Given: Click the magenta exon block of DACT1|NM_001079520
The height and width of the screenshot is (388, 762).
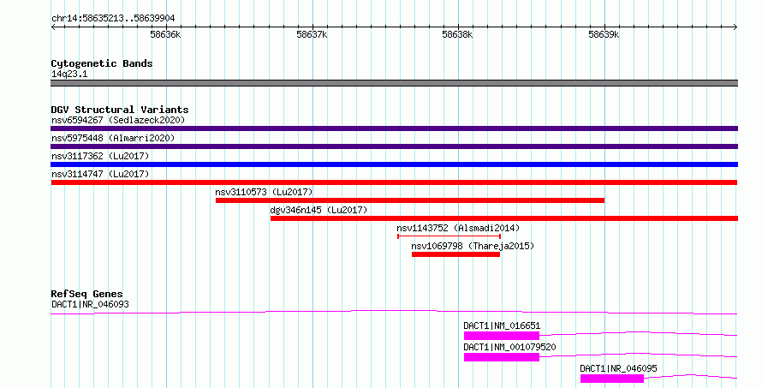Looking at the screenshot, I should point(502,357).
